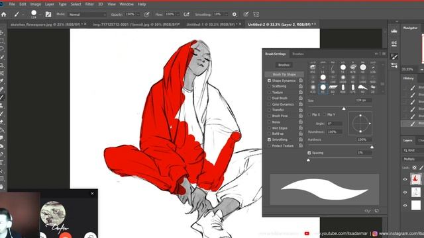Image resolution: width=424 pixels, height=238 pixels.
Task: Toggle the Brush Settings panel icon in options bar
Action: click(48, 15)
